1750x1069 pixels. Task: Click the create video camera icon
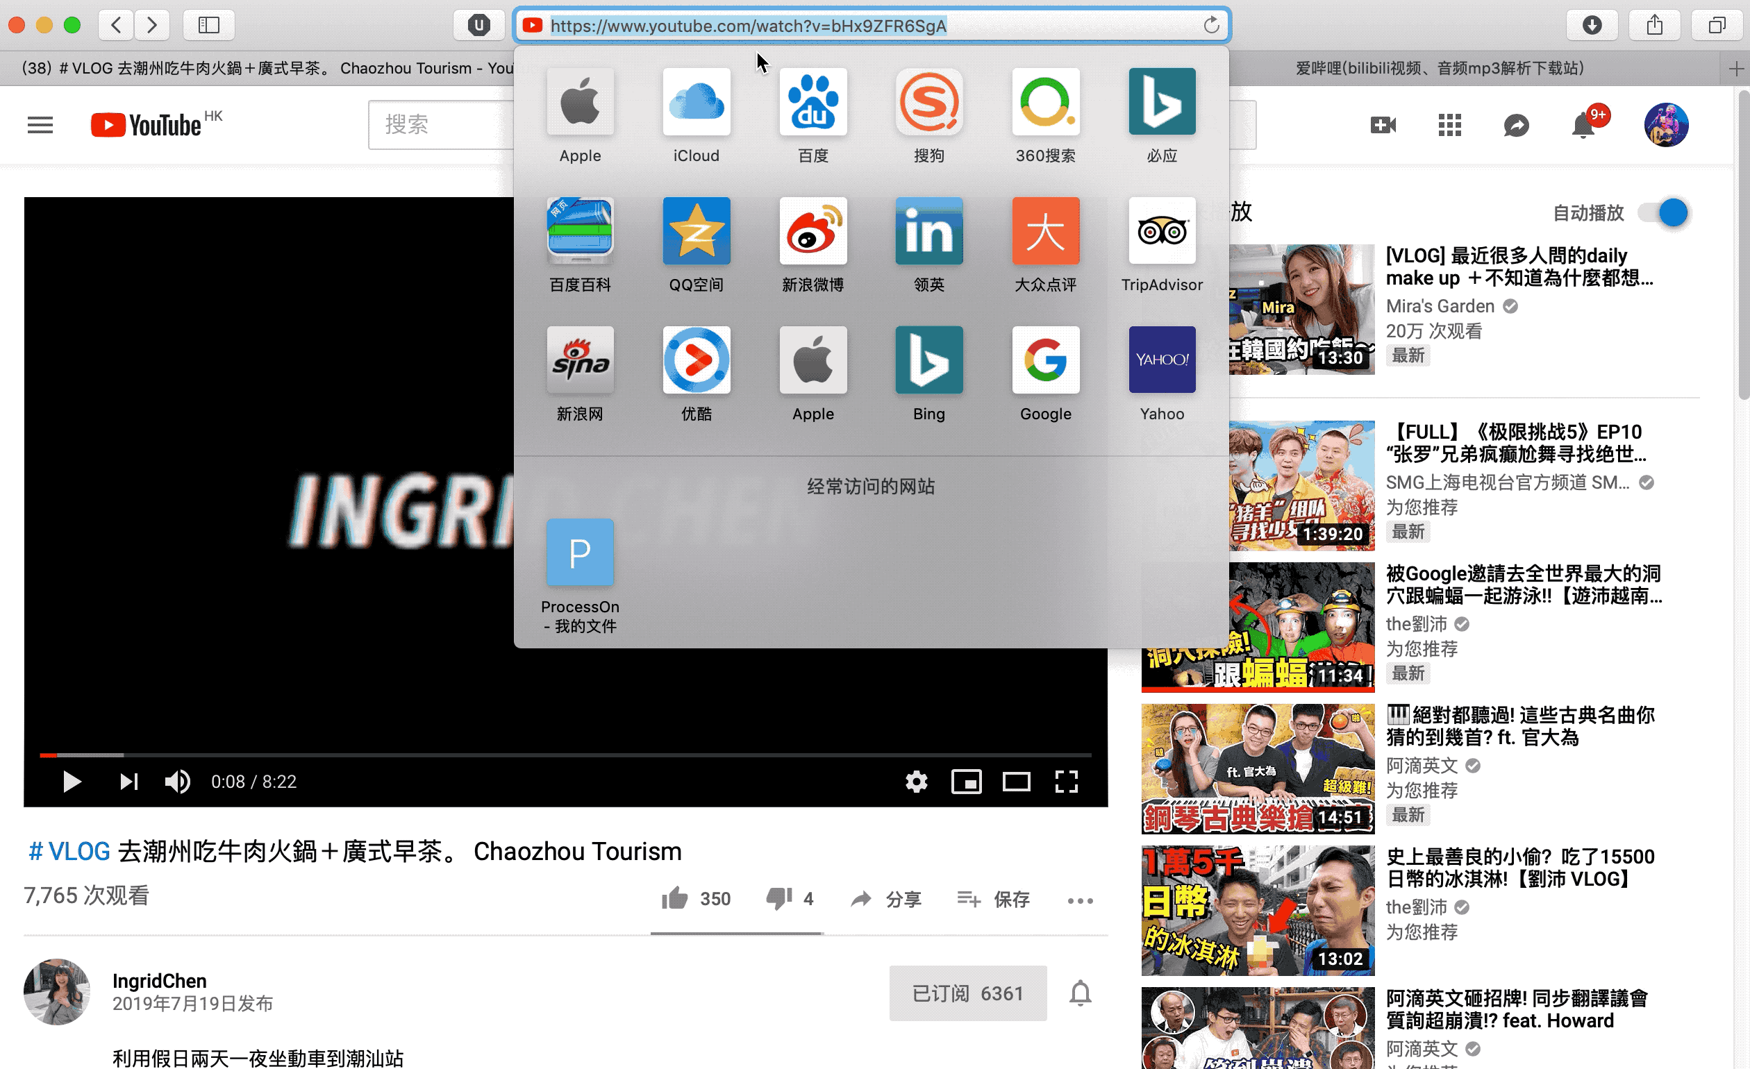click(1383, 126)
